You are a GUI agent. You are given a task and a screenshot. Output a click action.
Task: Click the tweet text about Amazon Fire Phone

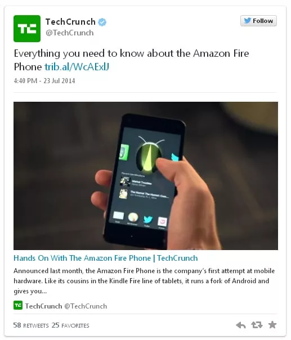point(131,60)
